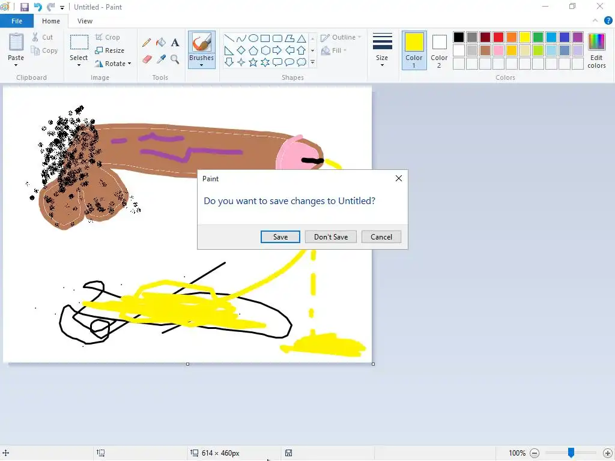This screenshot has height=461, width=615.
Task: Activate Color 2 selector
Action: [x=439, y=50]
